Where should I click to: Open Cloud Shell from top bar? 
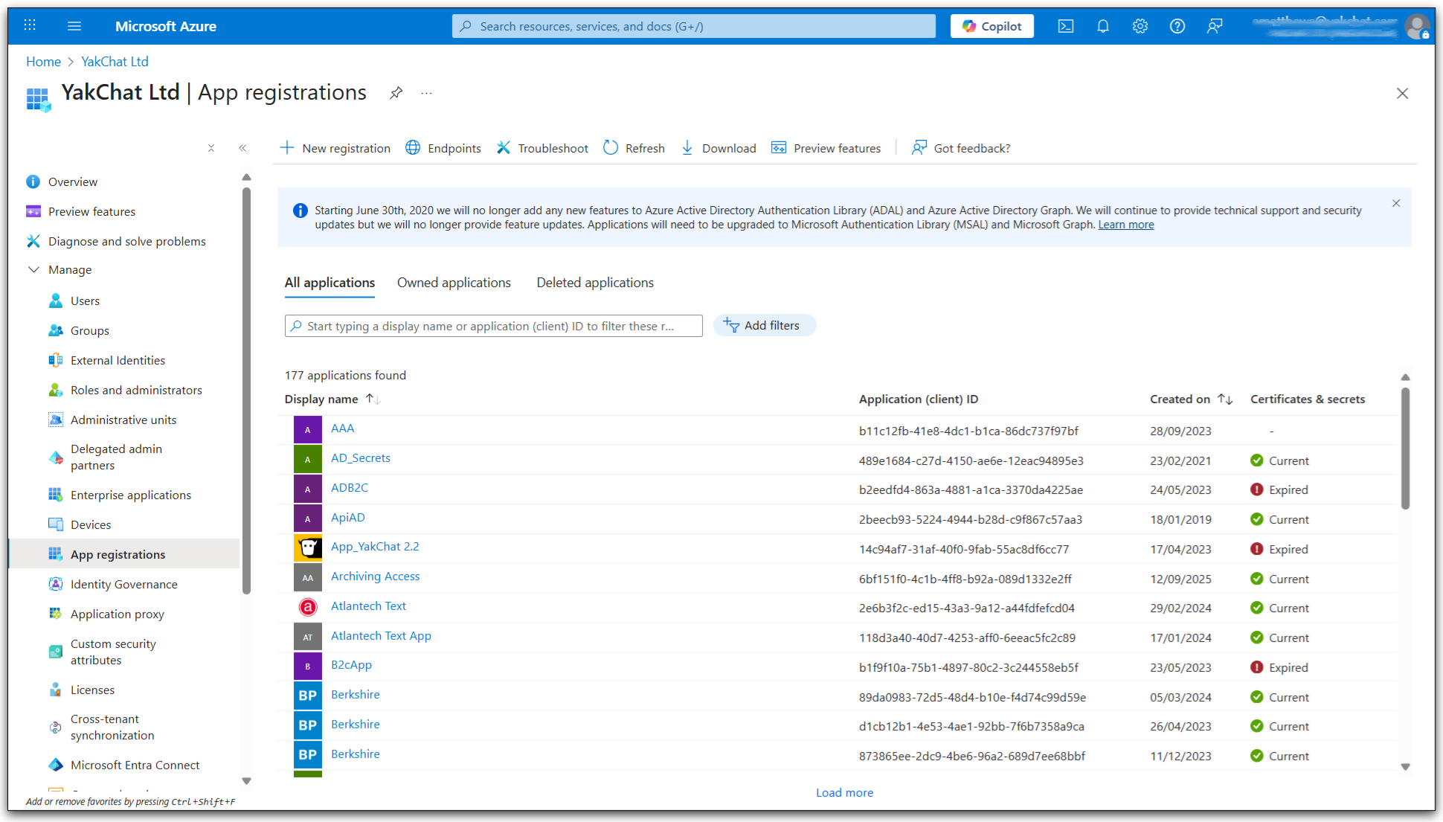tap(1065, 27)
